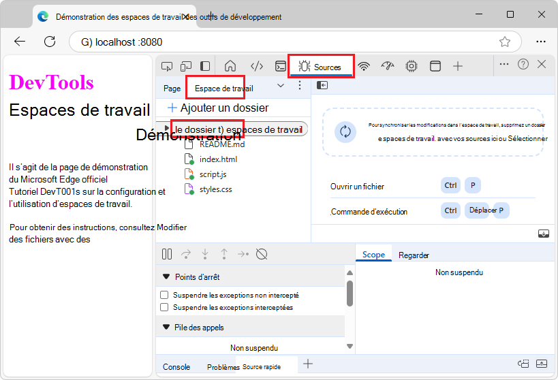Click scrollbar down arrow in debugger pane
The image size is (558, 380).
click(x=350, y=346)
